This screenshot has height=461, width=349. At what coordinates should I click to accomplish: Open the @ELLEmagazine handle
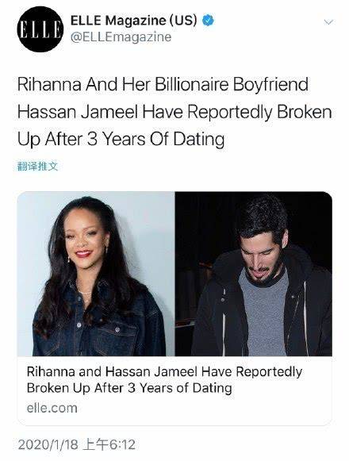coord(121,37)
